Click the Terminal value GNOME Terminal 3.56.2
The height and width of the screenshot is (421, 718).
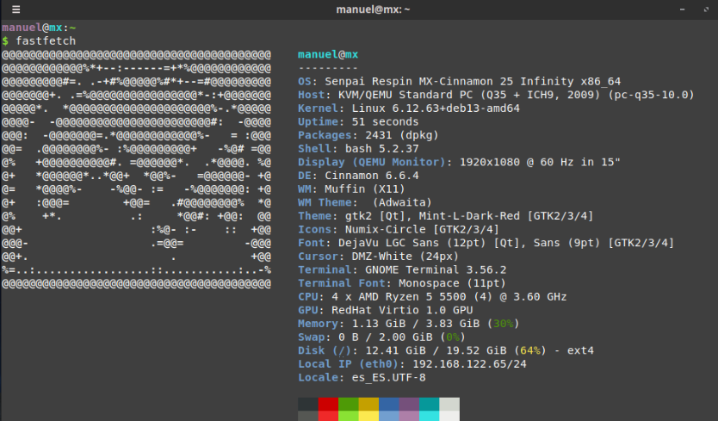point(436,269)
